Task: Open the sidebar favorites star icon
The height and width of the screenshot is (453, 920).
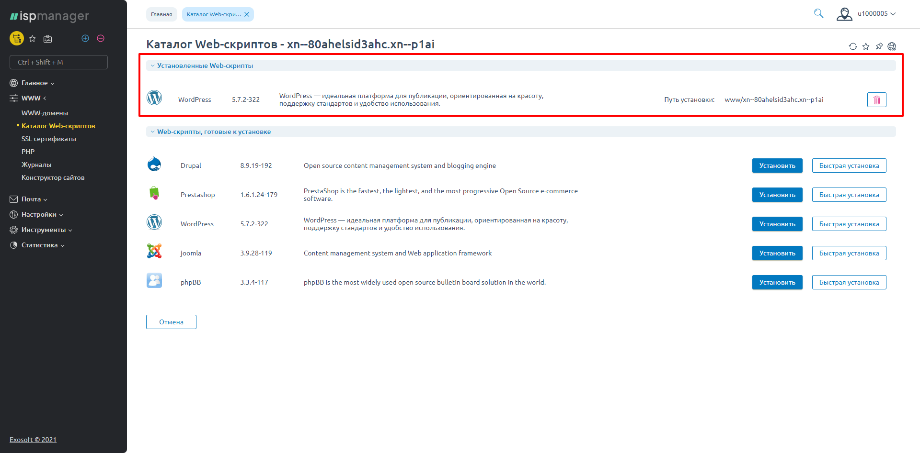Action: [33, 39]
